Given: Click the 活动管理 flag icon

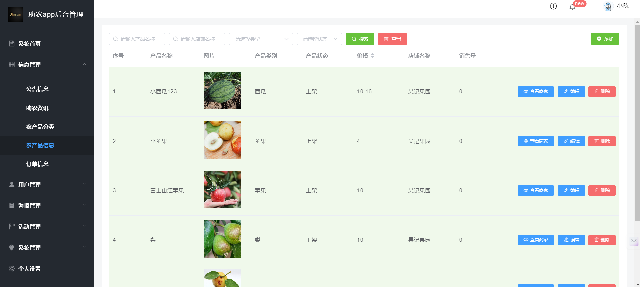Looking at the screenshot, I should 12,227.
